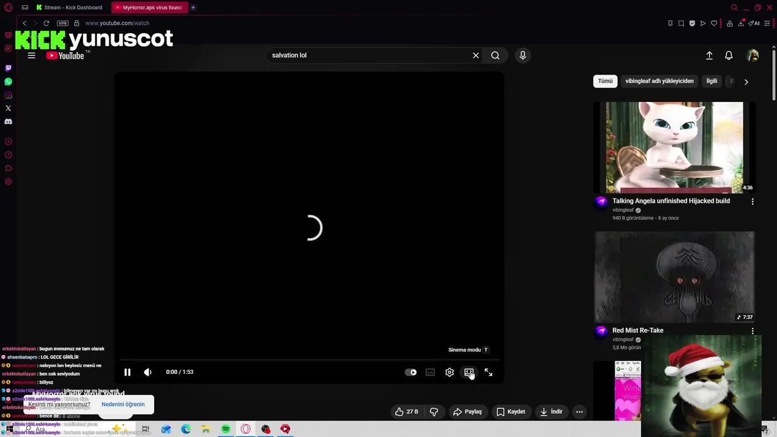Open the Red Mist thumbnail
The height and width of the screenshot is (437, 777).
674,277
